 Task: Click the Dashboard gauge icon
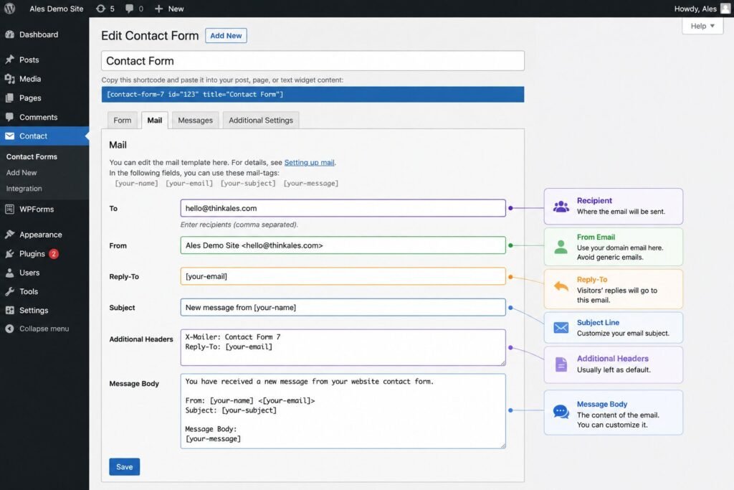click(9, 34)
